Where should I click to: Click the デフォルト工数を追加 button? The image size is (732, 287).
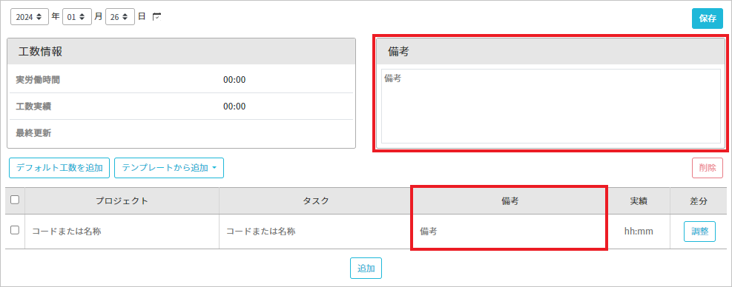(x=59, y=168)
